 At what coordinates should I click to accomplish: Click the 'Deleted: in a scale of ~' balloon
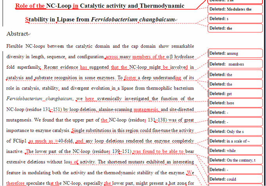click(235, 141)
